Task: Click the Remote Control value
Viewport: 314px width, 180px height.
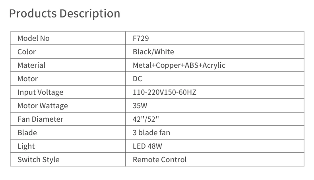Action: pyautogui.click(x=160, y=160)
